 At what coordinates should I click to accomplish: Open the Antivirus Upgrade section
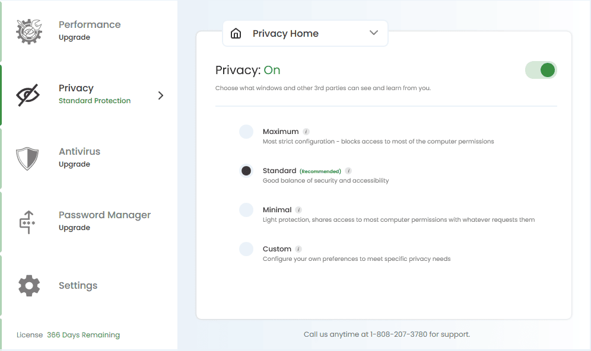74,164
